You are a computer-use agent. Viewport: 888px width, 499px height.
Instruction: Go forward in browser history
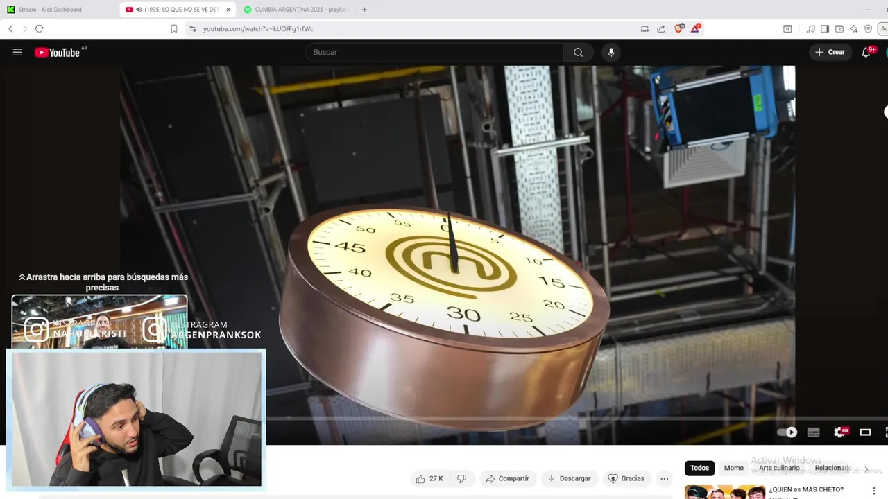(x=24, y=28)
